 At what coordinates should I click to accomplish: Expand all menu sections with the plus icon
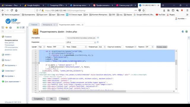click(x=18, y=28)
